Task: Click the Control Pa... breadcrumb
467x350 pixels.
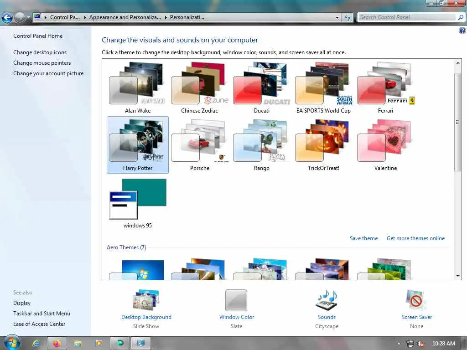Action: point(65,17)
